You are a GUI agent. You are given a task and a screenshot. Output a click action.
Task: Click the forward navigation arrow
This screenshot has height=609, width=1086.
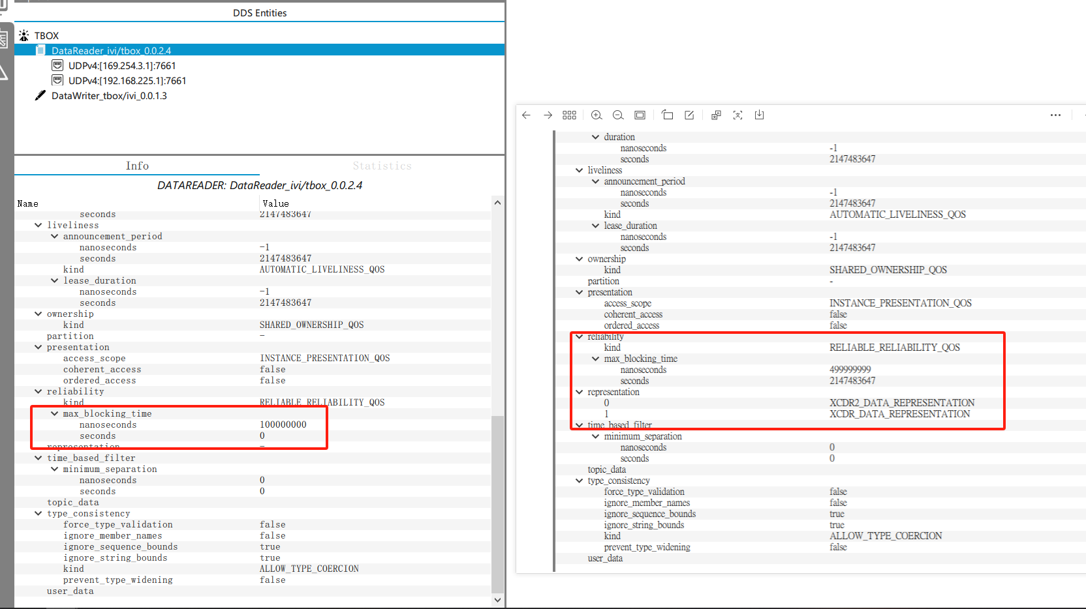548,115
